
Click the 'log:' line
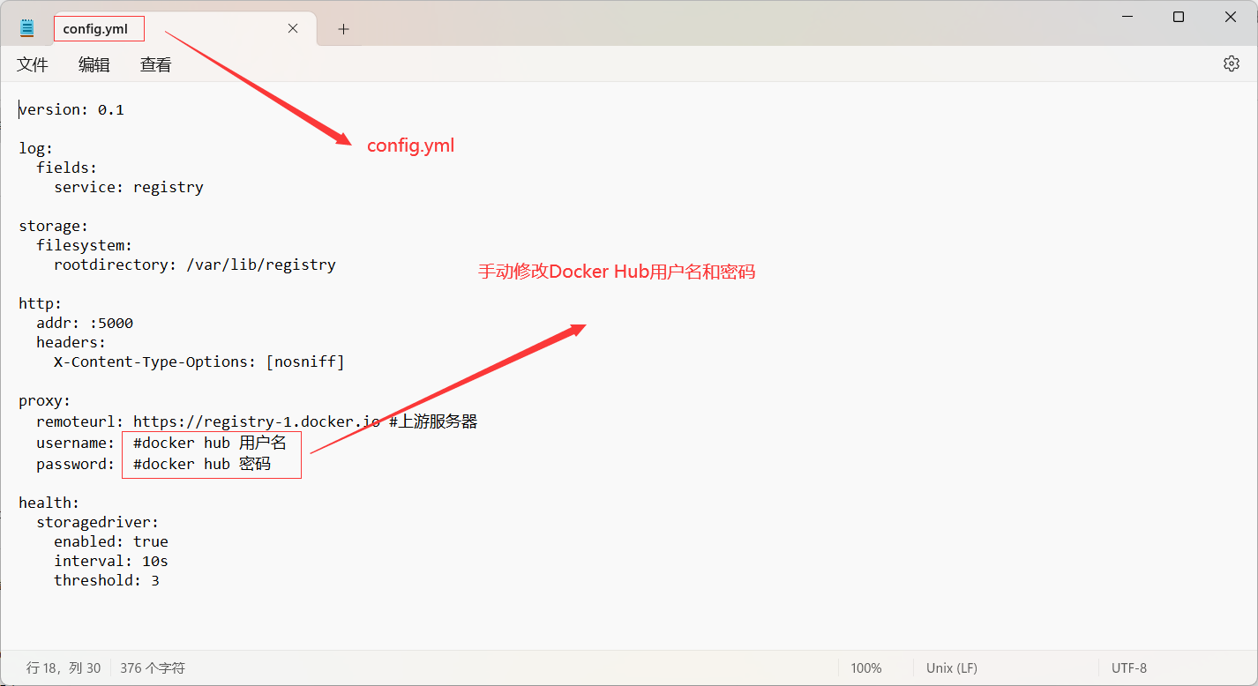tap(36, 148)
